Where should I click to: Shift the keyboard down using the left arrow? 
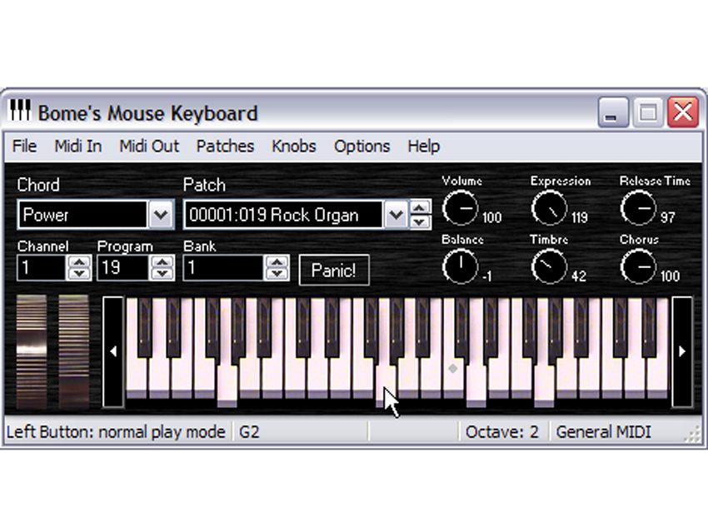pyautogui.click(x=115, y=350)
